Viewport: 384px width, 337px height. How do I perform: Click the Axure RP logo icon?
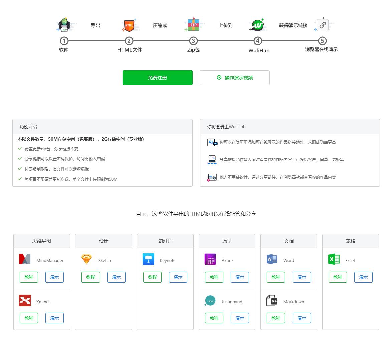pyautogui.click(x=210, y=259)
